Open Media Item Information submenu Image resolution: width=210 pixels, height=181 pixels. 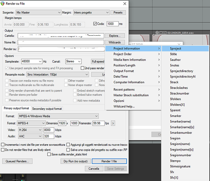pyautogui.click(x=133, y=60)
